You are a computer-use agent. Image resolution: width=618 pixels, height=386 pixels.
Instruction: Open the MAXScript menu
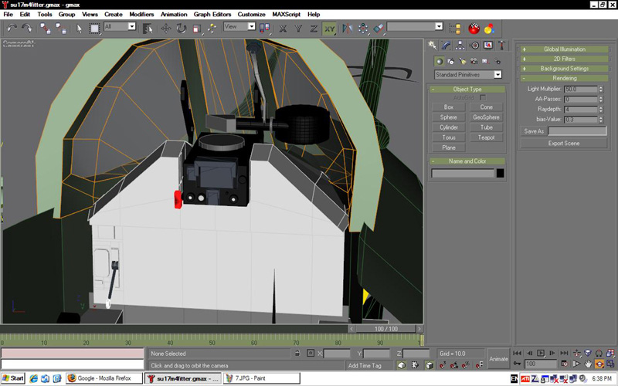point(285,14)
